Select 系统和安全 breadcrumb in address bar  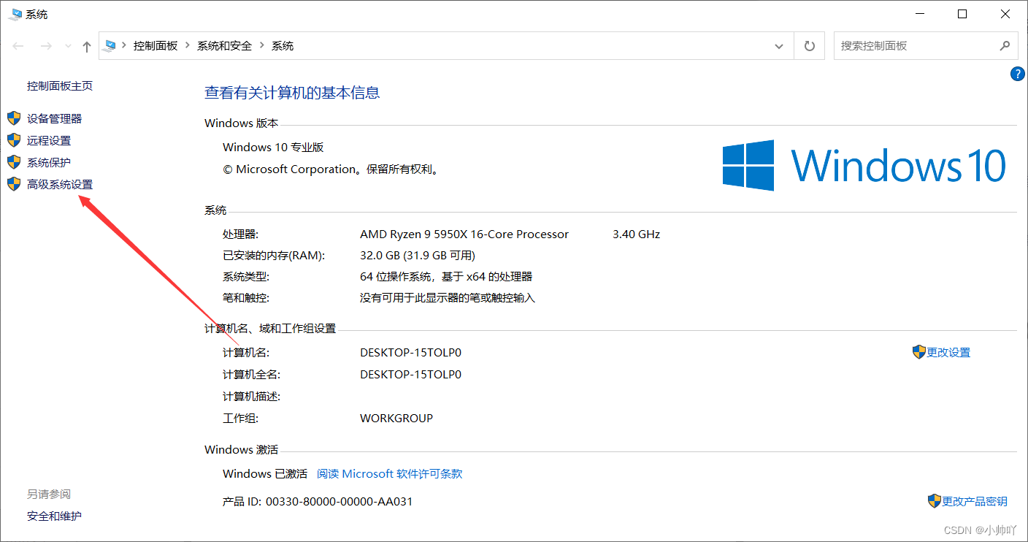(x=224, y=45)
